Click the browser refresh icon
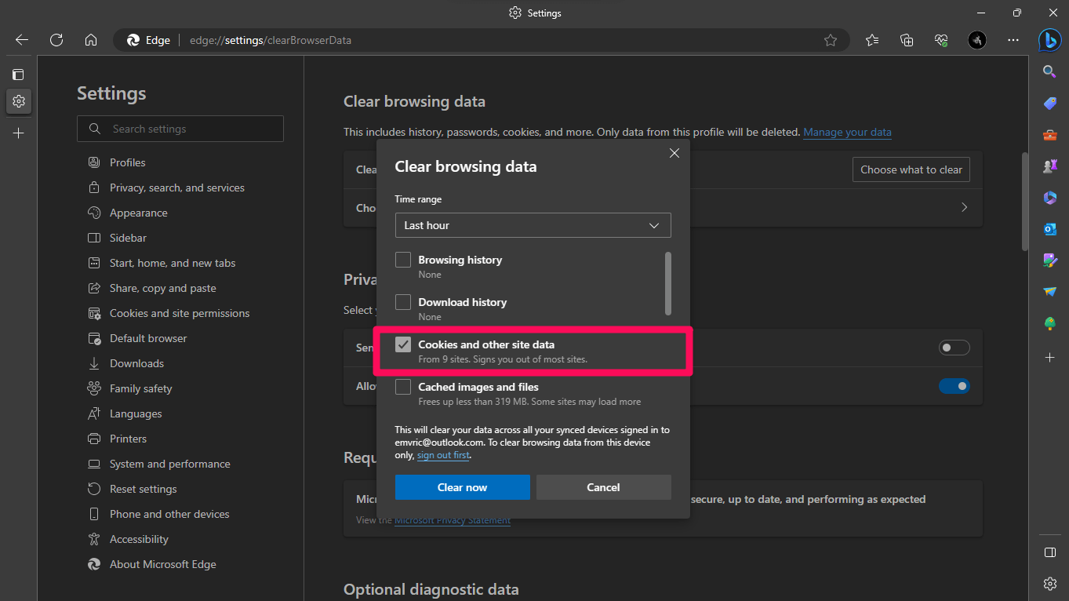The width and height of the screenshot is (1069, 601). (x=56, y=40)
